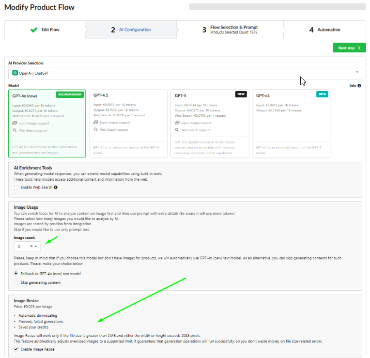Click the Image Resize section heading
370x358 pixels.
click(26, 301)
